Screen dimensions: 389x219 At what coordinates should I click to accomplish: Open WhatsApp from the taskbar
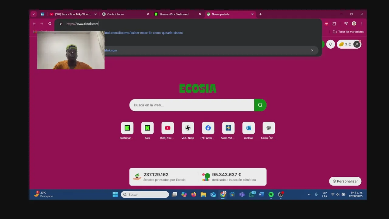tap(252, 195)
